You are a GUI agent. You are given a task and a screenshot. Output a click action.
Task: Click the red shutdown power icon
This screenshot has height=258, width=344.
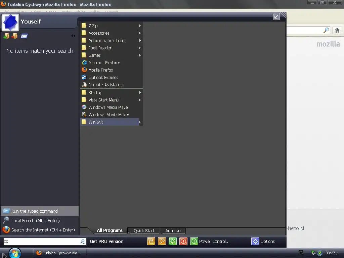[183, 241]
